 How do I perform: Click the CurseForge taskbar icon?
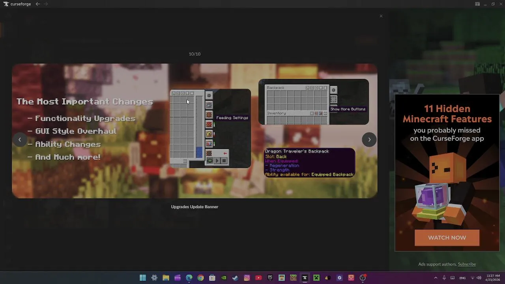(x=305, y=278)
